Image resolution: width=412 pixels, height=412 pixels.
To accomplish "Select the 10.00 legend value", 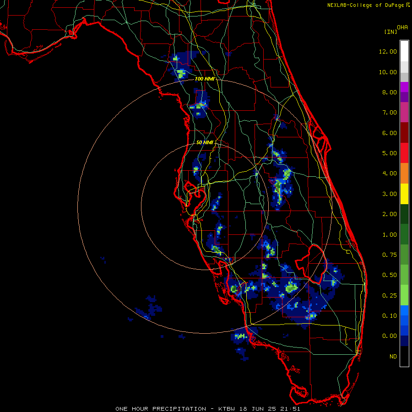I will 388,72.
